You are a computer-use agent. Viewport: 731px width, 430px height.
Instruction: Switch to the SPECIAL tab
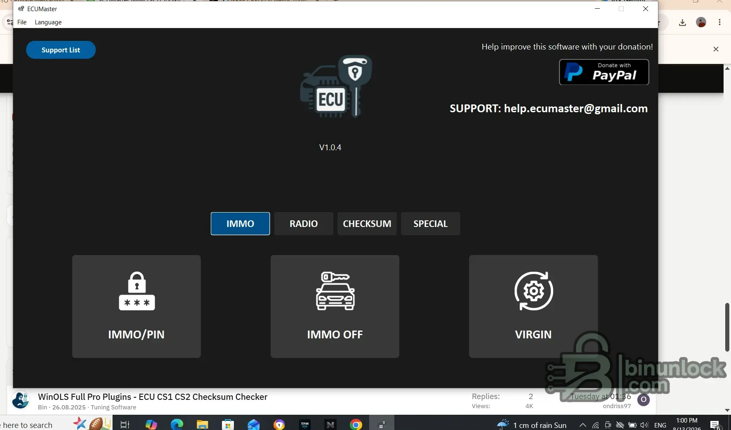[x=431, y=224]
